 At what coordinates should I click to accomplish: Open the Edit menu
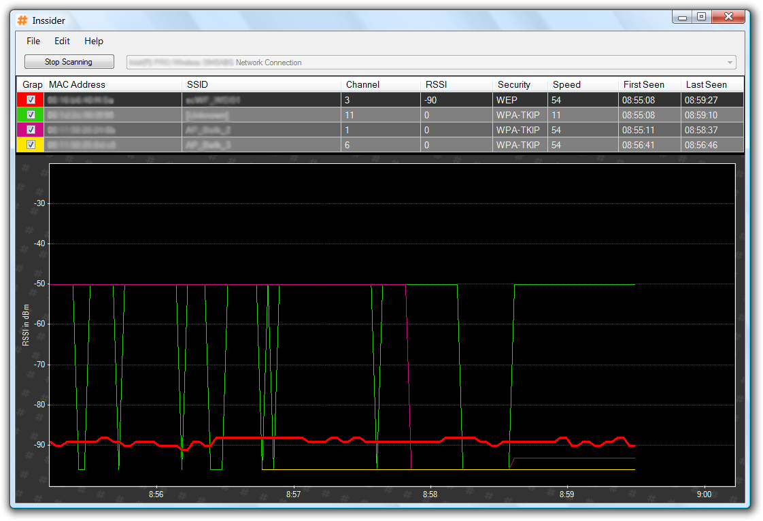click(62, 41)
